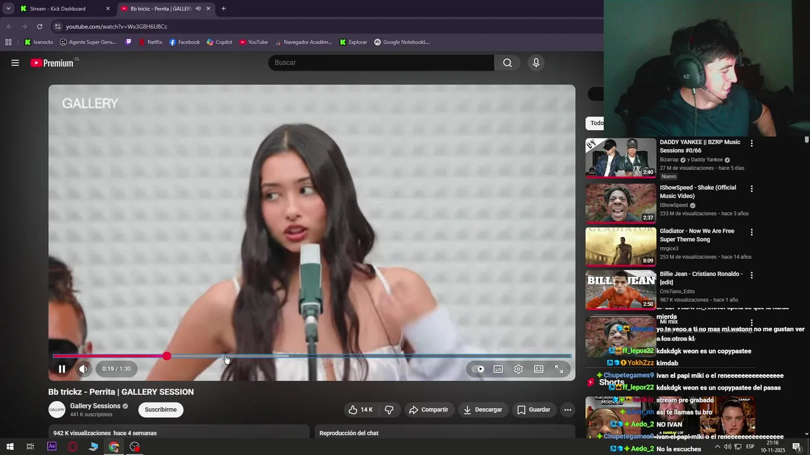Open options menu for Daddy Yankee video
The width and height of the screenshot is (810, 455).
752,143
